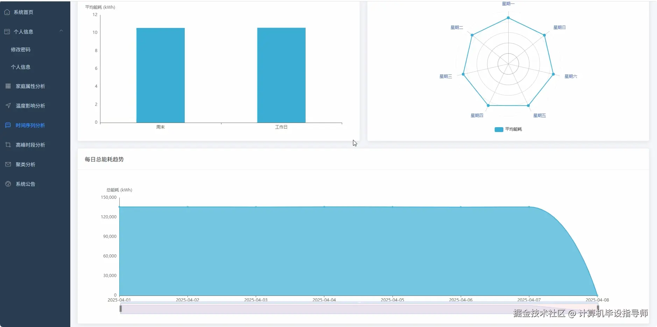Click the 2025-04-05 data point on trend line
The height and width of the screenshot is (327, 657).
(x=393, y=207)
